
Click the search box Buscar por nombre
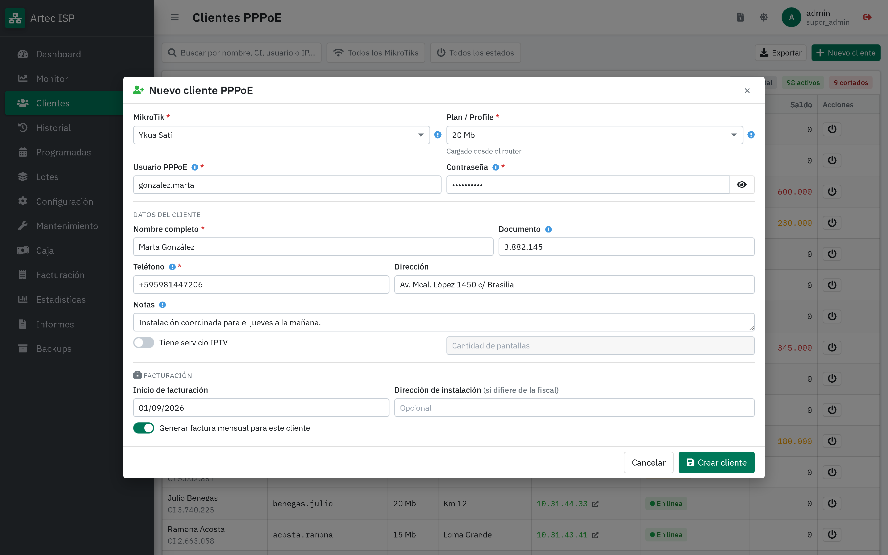point(242,53)
